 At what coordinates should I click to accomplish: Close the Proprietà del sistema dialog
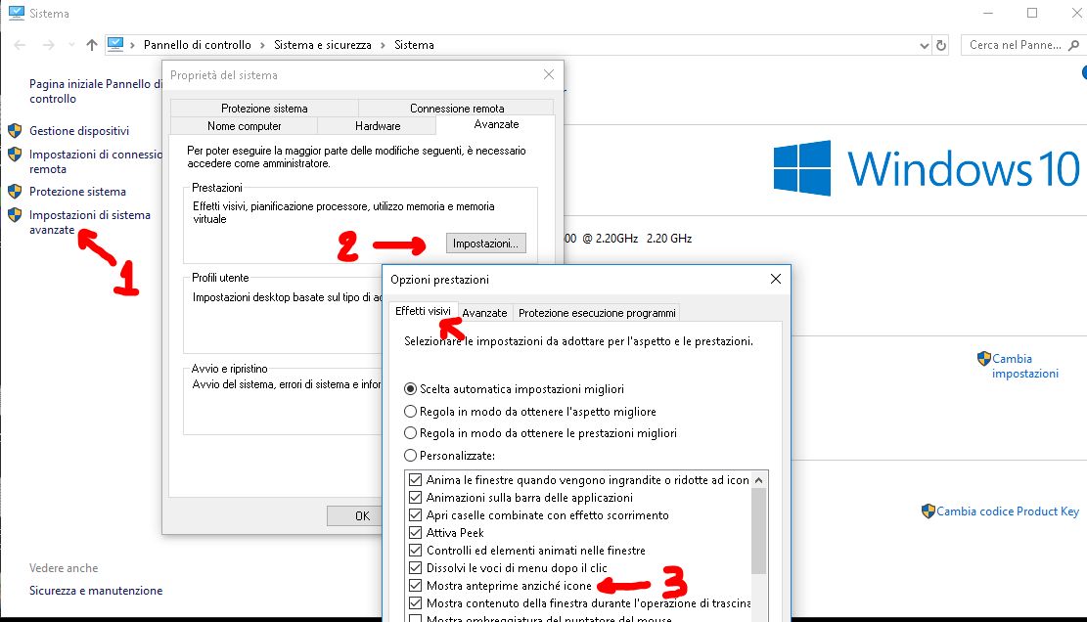click(x=548, y=74)
